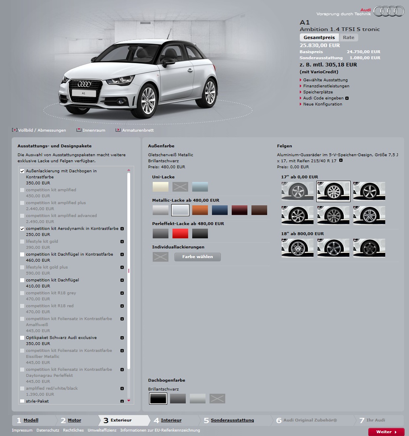This screenshot has width=409, height=436.
Task: Switch to the Rate tab
Action: (348, 37)
